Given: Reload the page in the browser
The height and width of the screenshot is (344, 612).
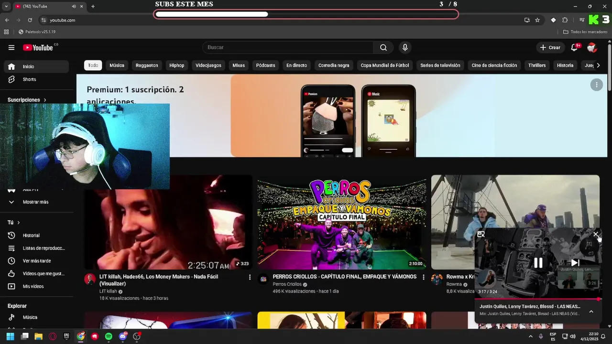Looking at the screenshot, I should 30,20.
